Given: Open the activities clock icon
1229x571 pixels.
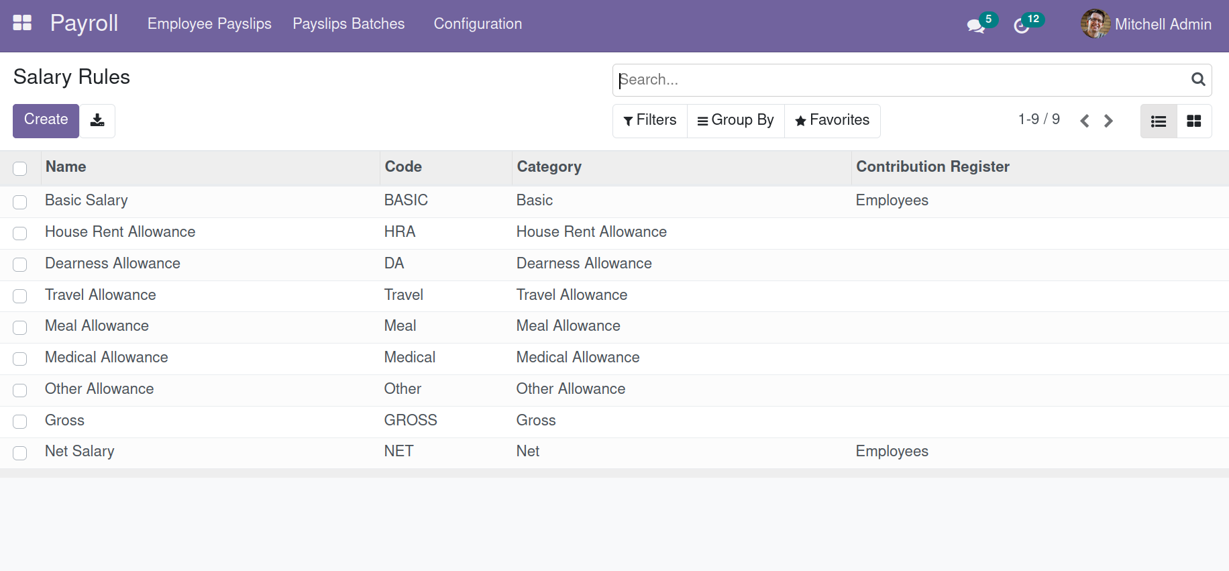Looking at the screenshot, I should tap(1021, 26).
